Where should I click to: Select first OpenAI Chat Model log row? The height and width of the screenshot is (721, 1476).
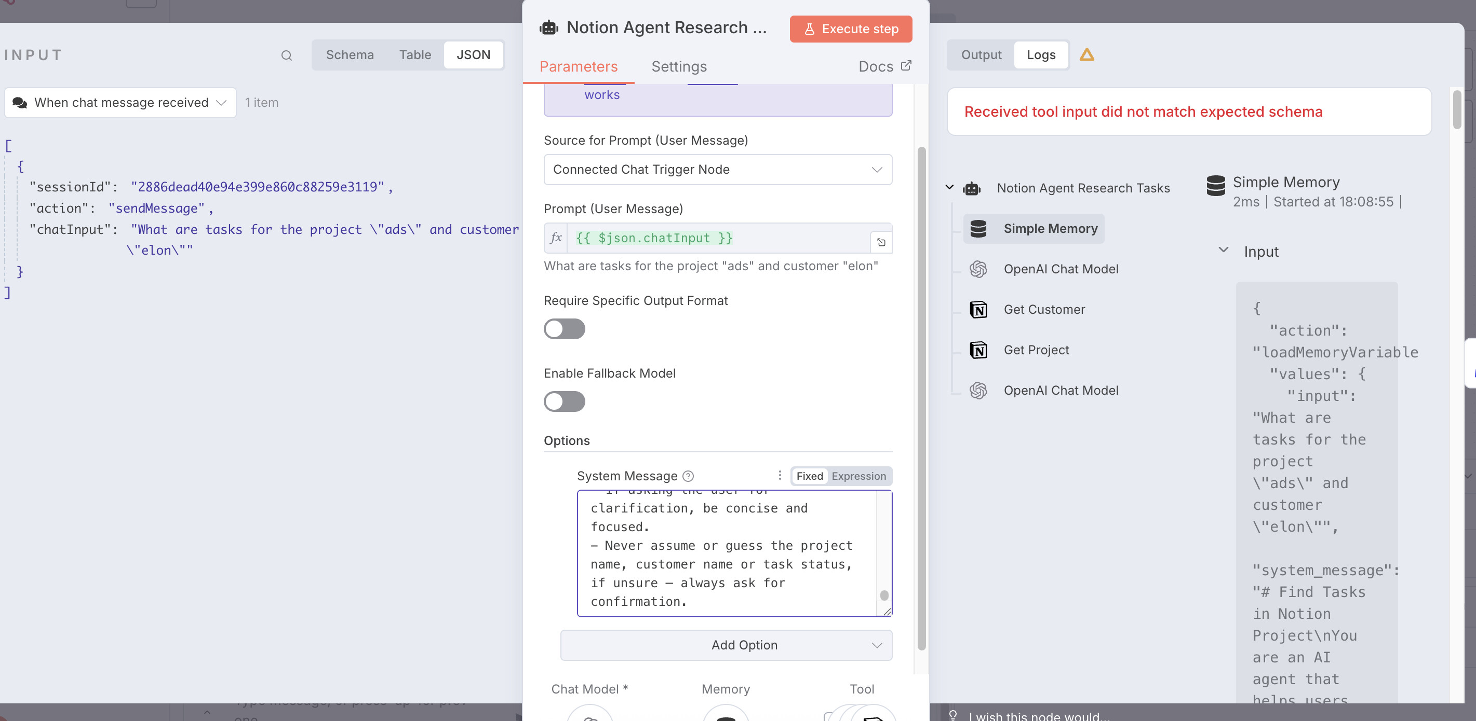1044,269
